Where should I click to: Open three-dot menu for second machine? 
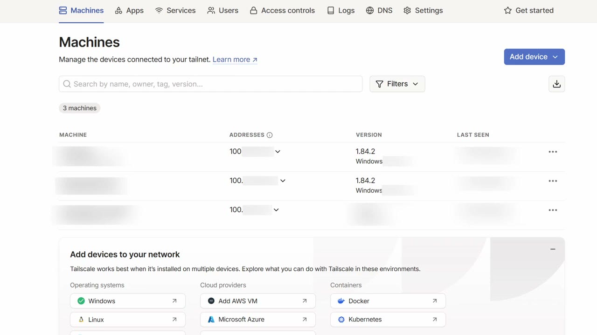tap(553, 181)
